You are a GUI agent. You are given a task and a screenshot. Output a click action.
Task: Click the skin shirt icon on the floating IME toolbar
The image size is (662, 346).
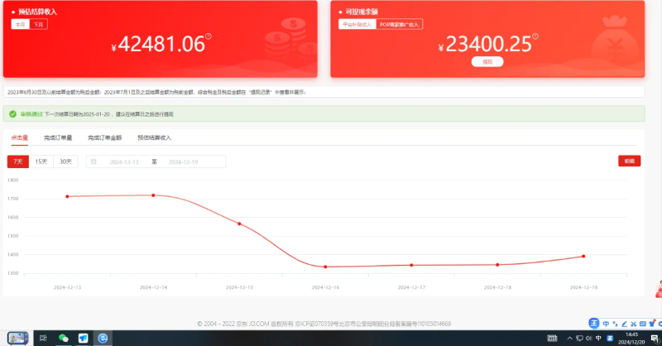point(652,323)
